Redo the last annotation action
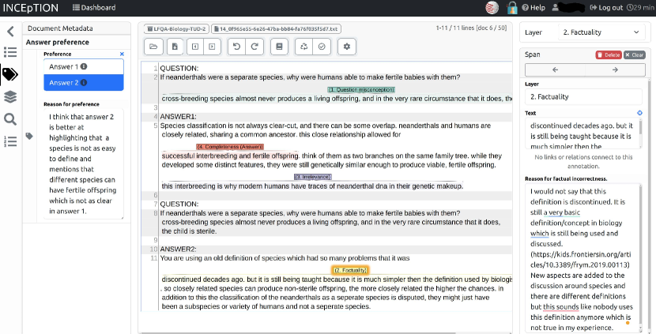The image size is (656, 334). (x=254, y=47)
